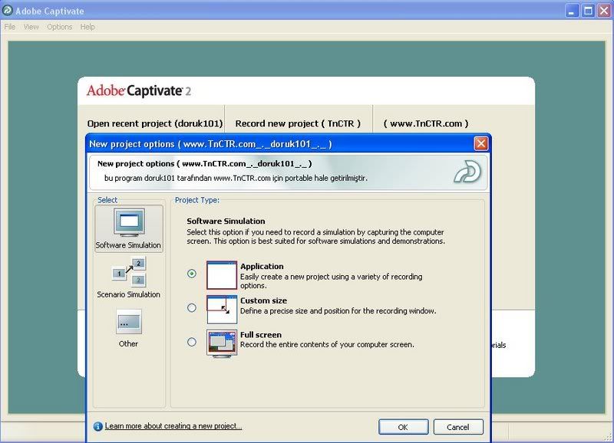The image size is (614, 443).
Task: Click the info icon beside Learn more
Action: (x=98, y=426)
